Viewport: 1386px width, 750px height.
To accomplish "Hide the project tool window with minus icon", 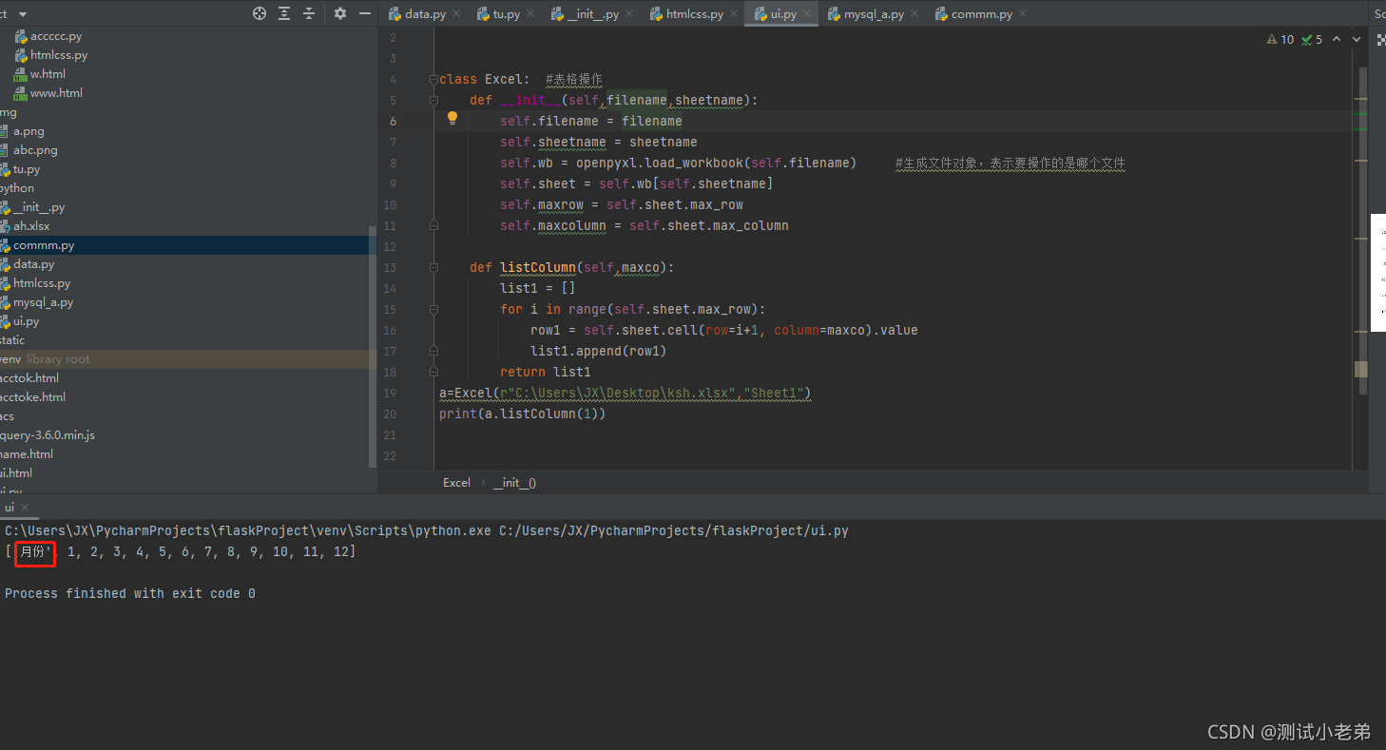I will click(x=365, y=13).
